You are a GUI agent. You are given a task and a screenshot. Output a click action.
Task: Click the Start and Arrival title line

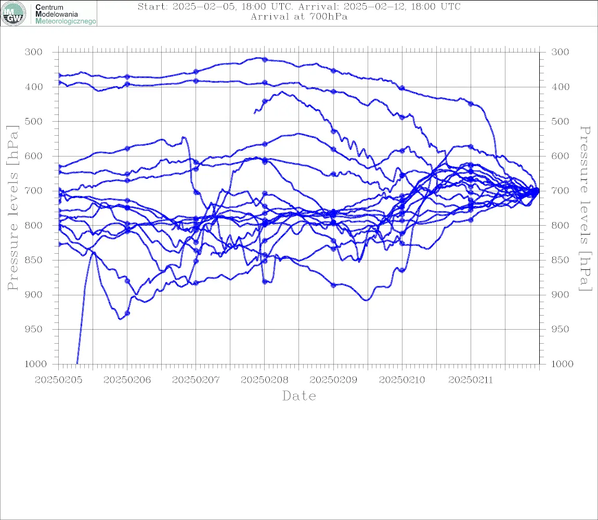pos(299,6)
